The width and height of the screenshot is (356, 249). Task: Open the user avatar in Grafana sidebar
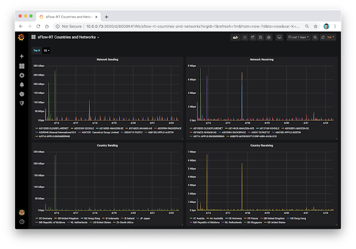click(22, 212)
